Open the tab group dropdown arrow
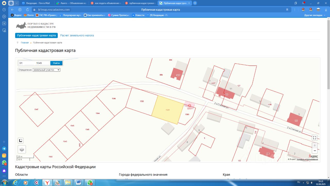 point(17,3)
